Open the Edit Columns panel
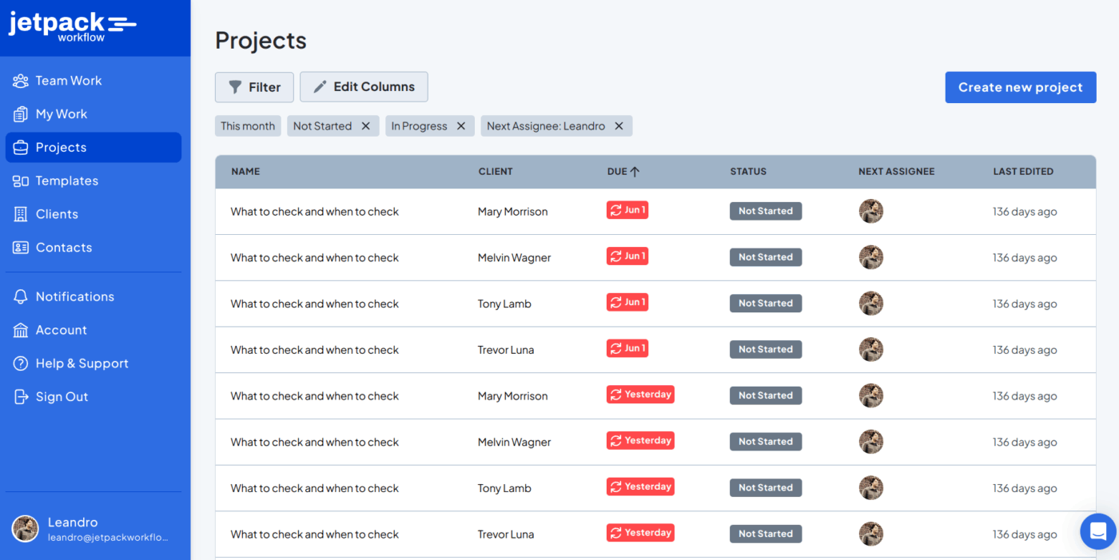This screenshot has width=1119, height=560. tap(364, 86)
